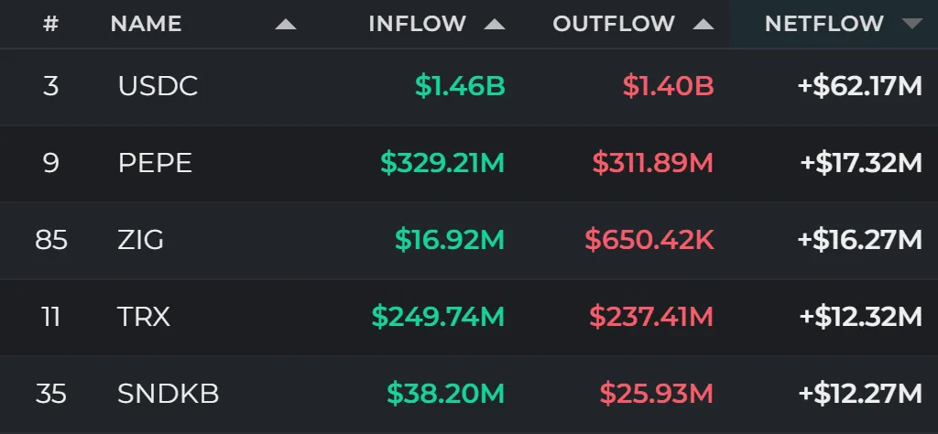Open the USDC token row
This screenshot has height=434, width=938.
[469, 87]
